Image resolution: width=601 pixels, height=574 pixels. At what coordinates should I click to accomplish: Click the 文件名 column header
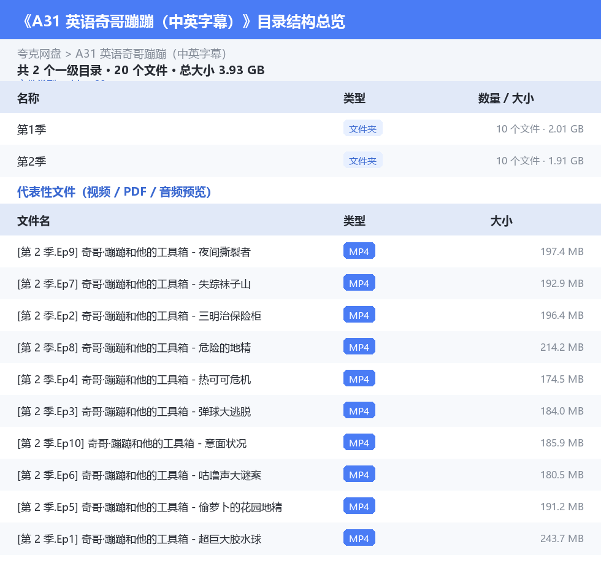tap(33, 221)
